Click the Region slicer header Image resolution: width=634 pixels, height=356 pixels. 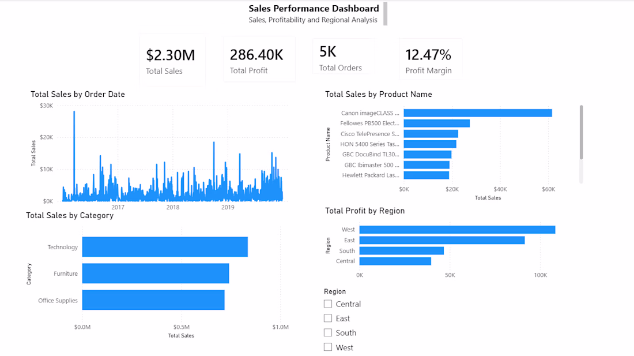click(x=335, y=291)
